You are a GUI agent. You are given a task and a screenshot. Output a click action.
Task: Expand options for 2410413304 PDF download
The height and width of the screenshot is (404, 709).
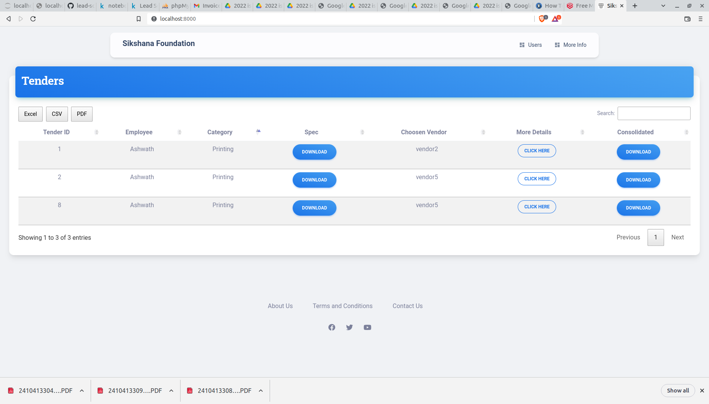[82, 391]
